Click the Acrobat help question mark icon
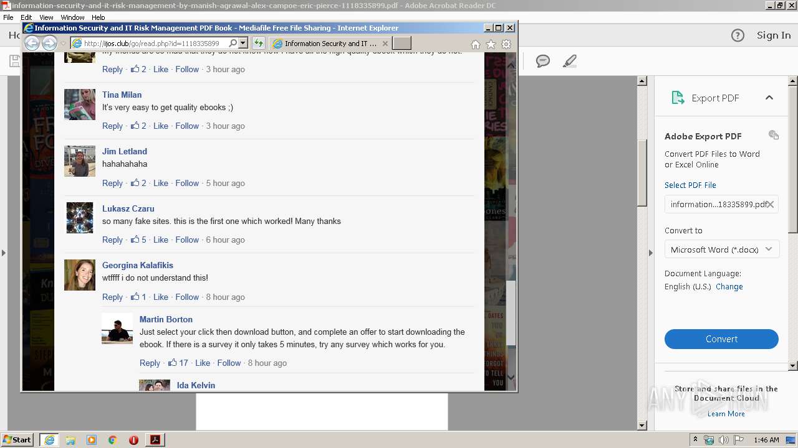 [738, 35]
